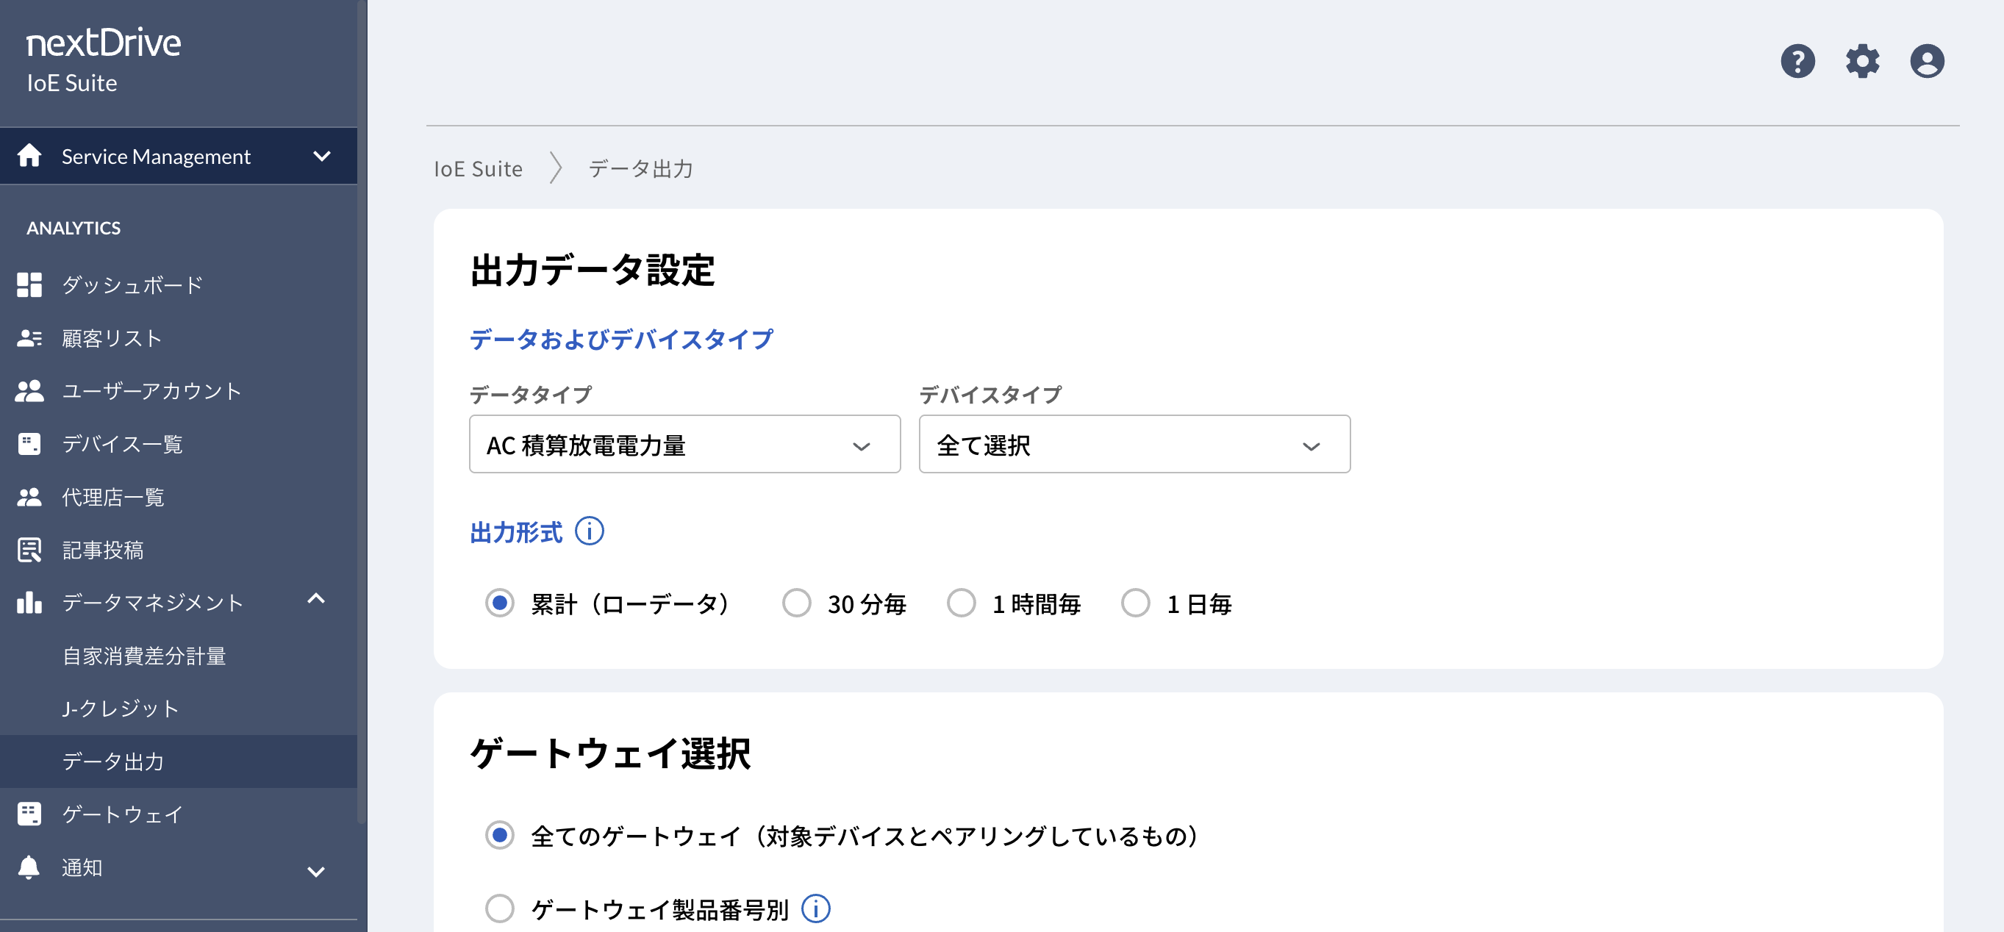Select the 30 分毎 radio option
Screen dimensions: 2004x932
tap(796, 602)
